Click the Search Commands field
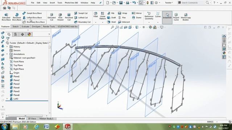 click(x=193, y=3)
